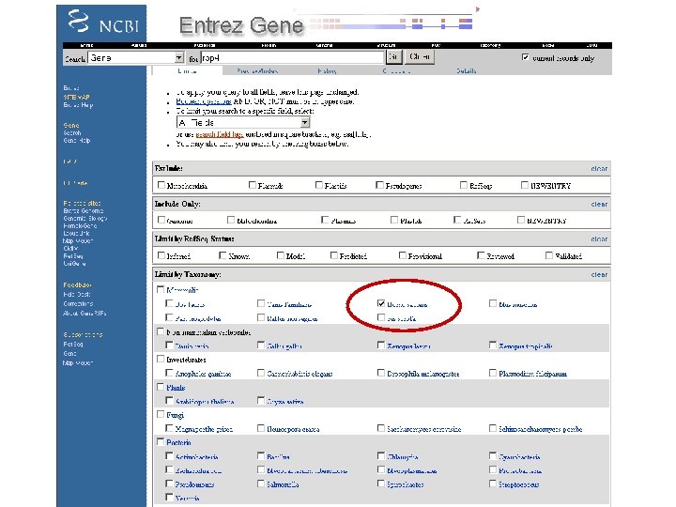Image resolution: width=676 pixels, height=507 pixels.
Task: Uncheck the Homo sapiens checkbox
Action: pos(381,303)
